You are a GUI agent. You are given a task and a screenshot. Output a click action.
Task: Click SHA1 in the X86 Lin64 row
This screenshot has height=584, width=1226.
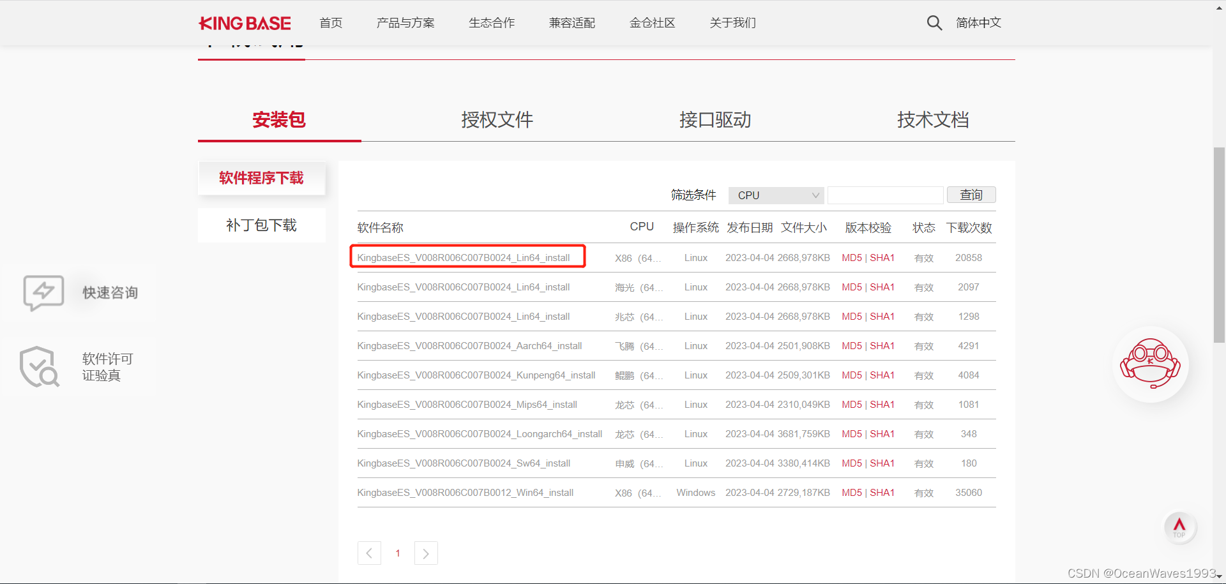[882, 258]
